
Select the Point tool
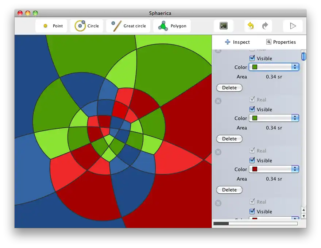tap(51, 26)
